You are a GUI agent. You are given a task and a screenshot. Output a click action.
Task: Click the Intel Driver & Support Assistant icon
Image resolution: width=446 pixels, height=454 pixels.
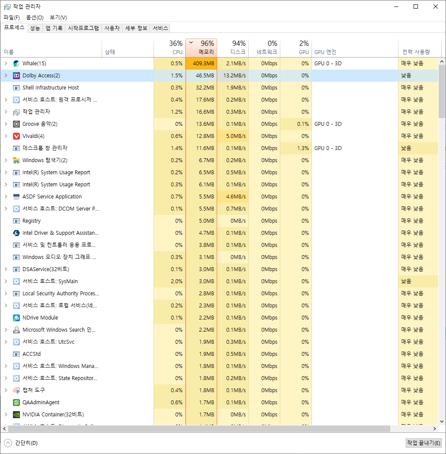click(x=16, y=233)
